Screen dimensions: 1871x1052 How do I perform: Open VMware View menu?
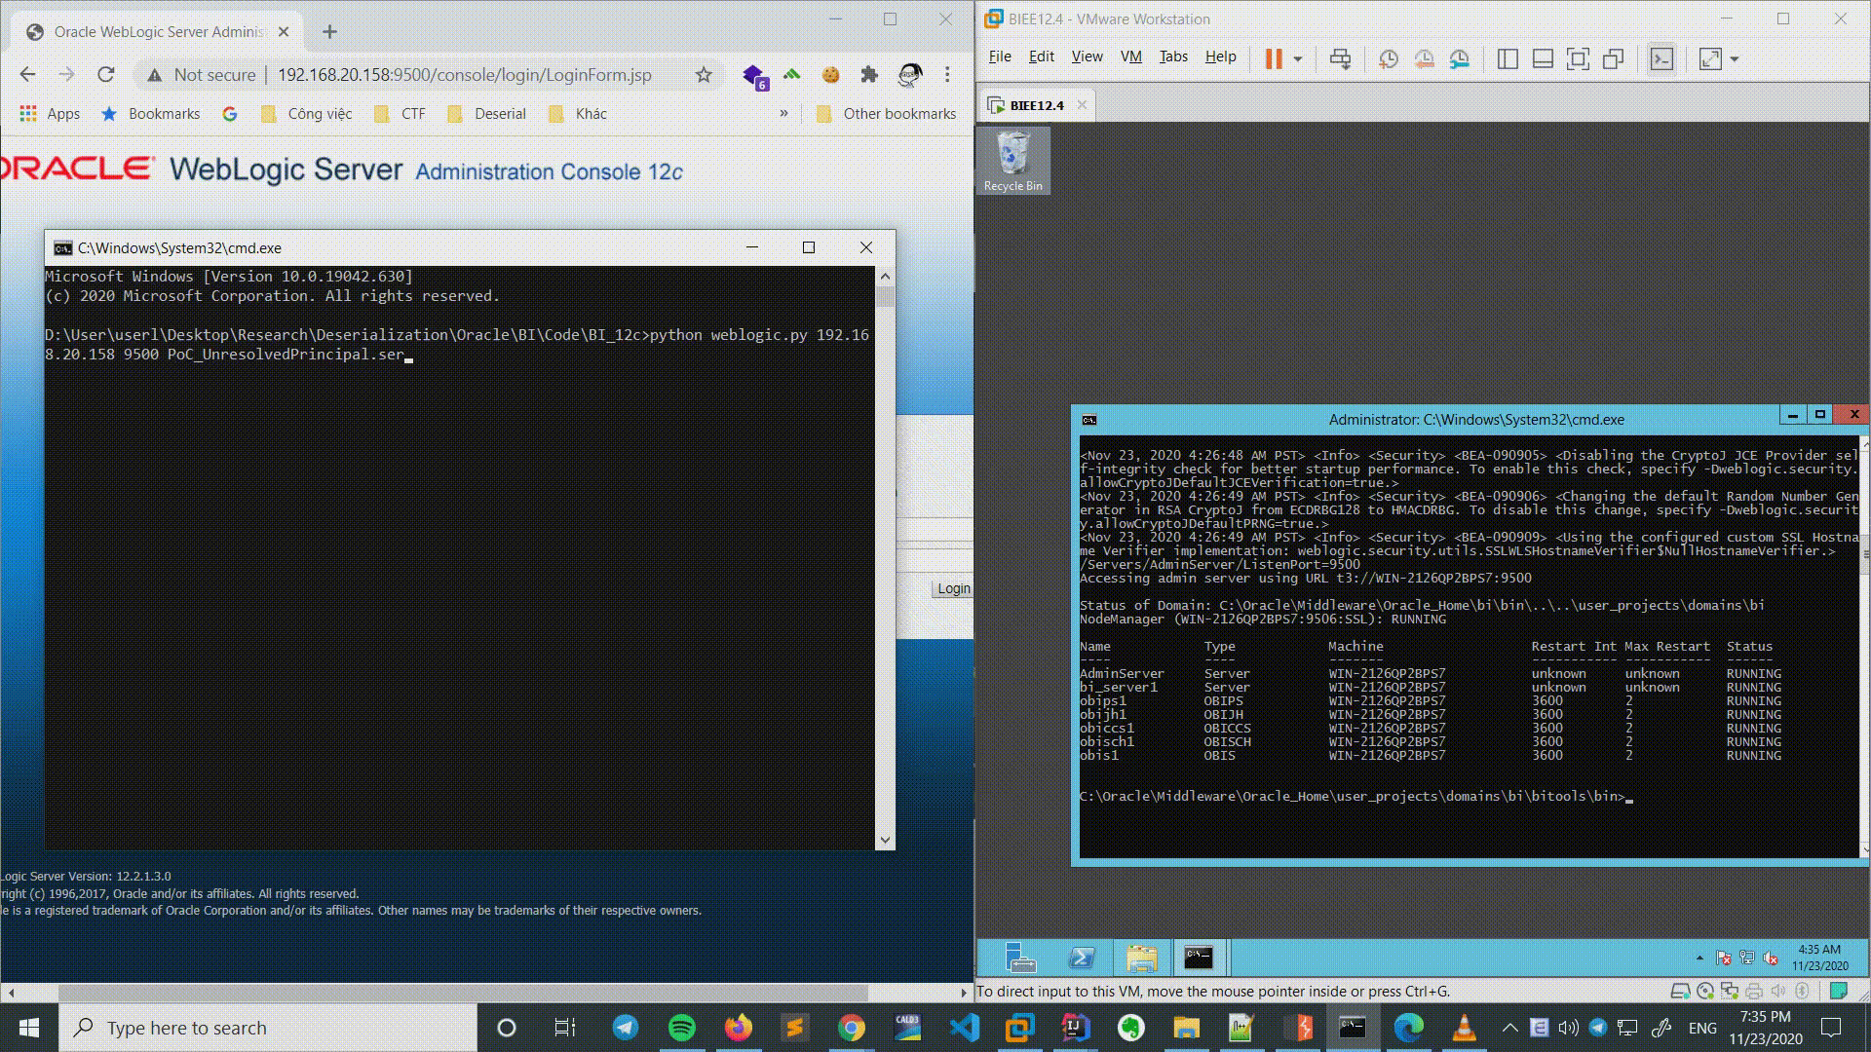pos(1087,56)
